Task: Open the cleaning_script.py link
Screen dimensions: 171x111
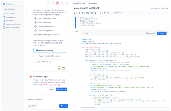Action: click(x=52, y=85)
